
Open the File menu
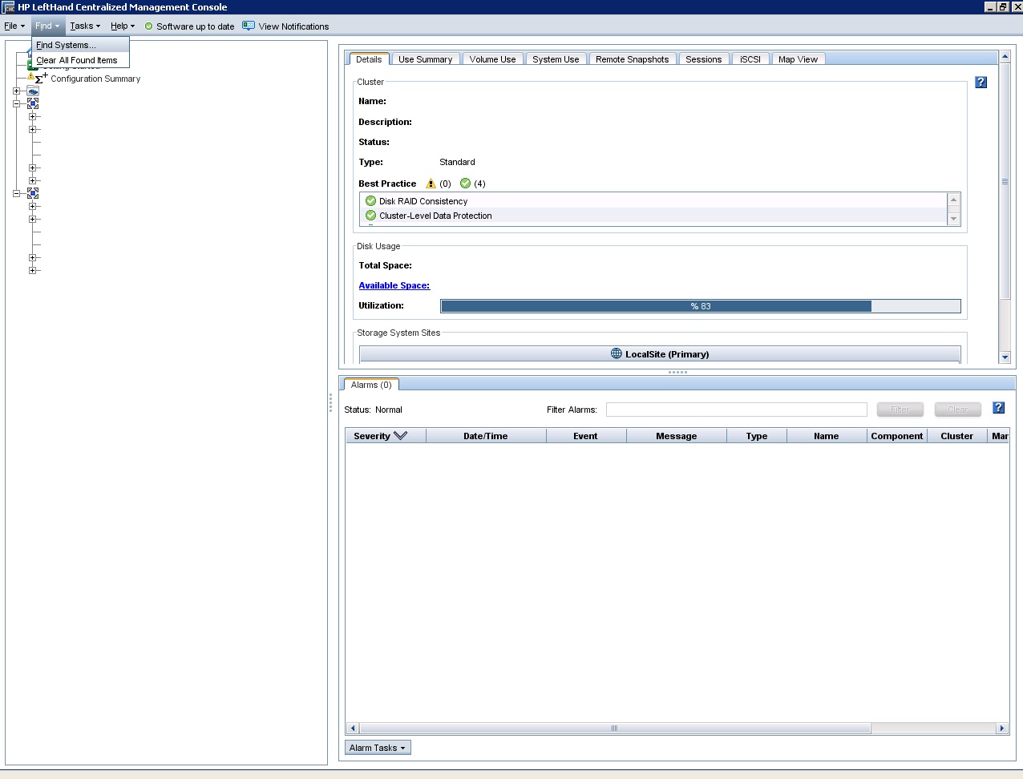(x=14, y=26)
